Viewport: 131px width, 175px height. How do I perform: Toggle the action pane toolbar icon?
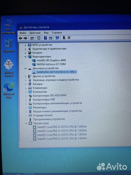[50, 38]
